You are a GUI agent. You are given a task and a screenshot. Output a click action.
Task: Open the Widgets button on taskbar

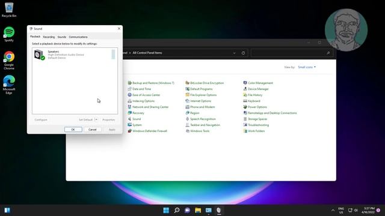tap(7, 210)
